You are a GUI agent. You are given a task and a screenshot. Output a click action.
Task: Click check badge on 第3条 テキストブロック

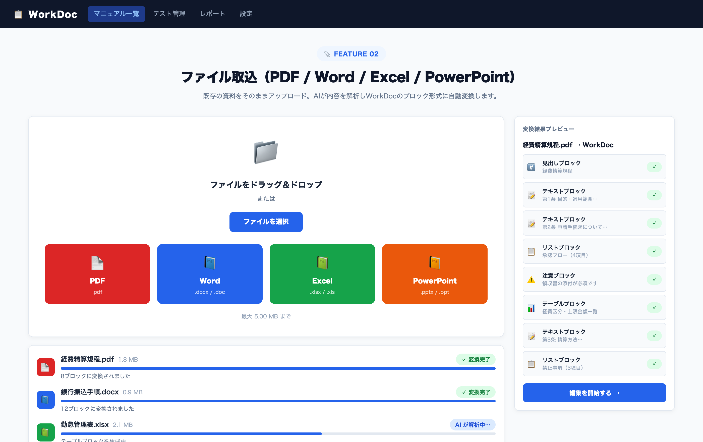pyautogui.click(x=654, y=336)
